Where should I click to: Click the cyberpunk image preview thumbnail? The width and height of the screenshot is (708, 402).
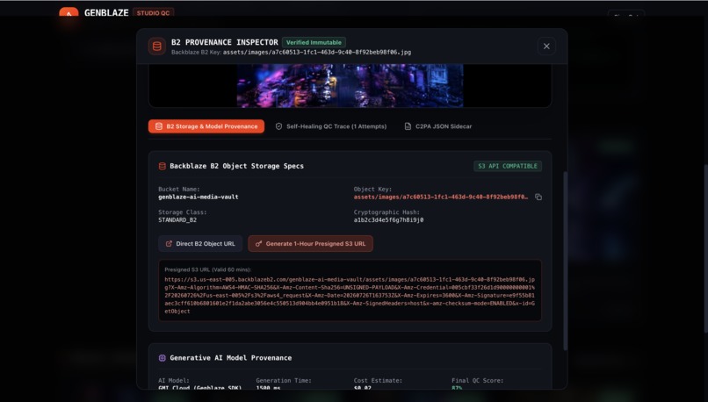click(x=350, y=86)
